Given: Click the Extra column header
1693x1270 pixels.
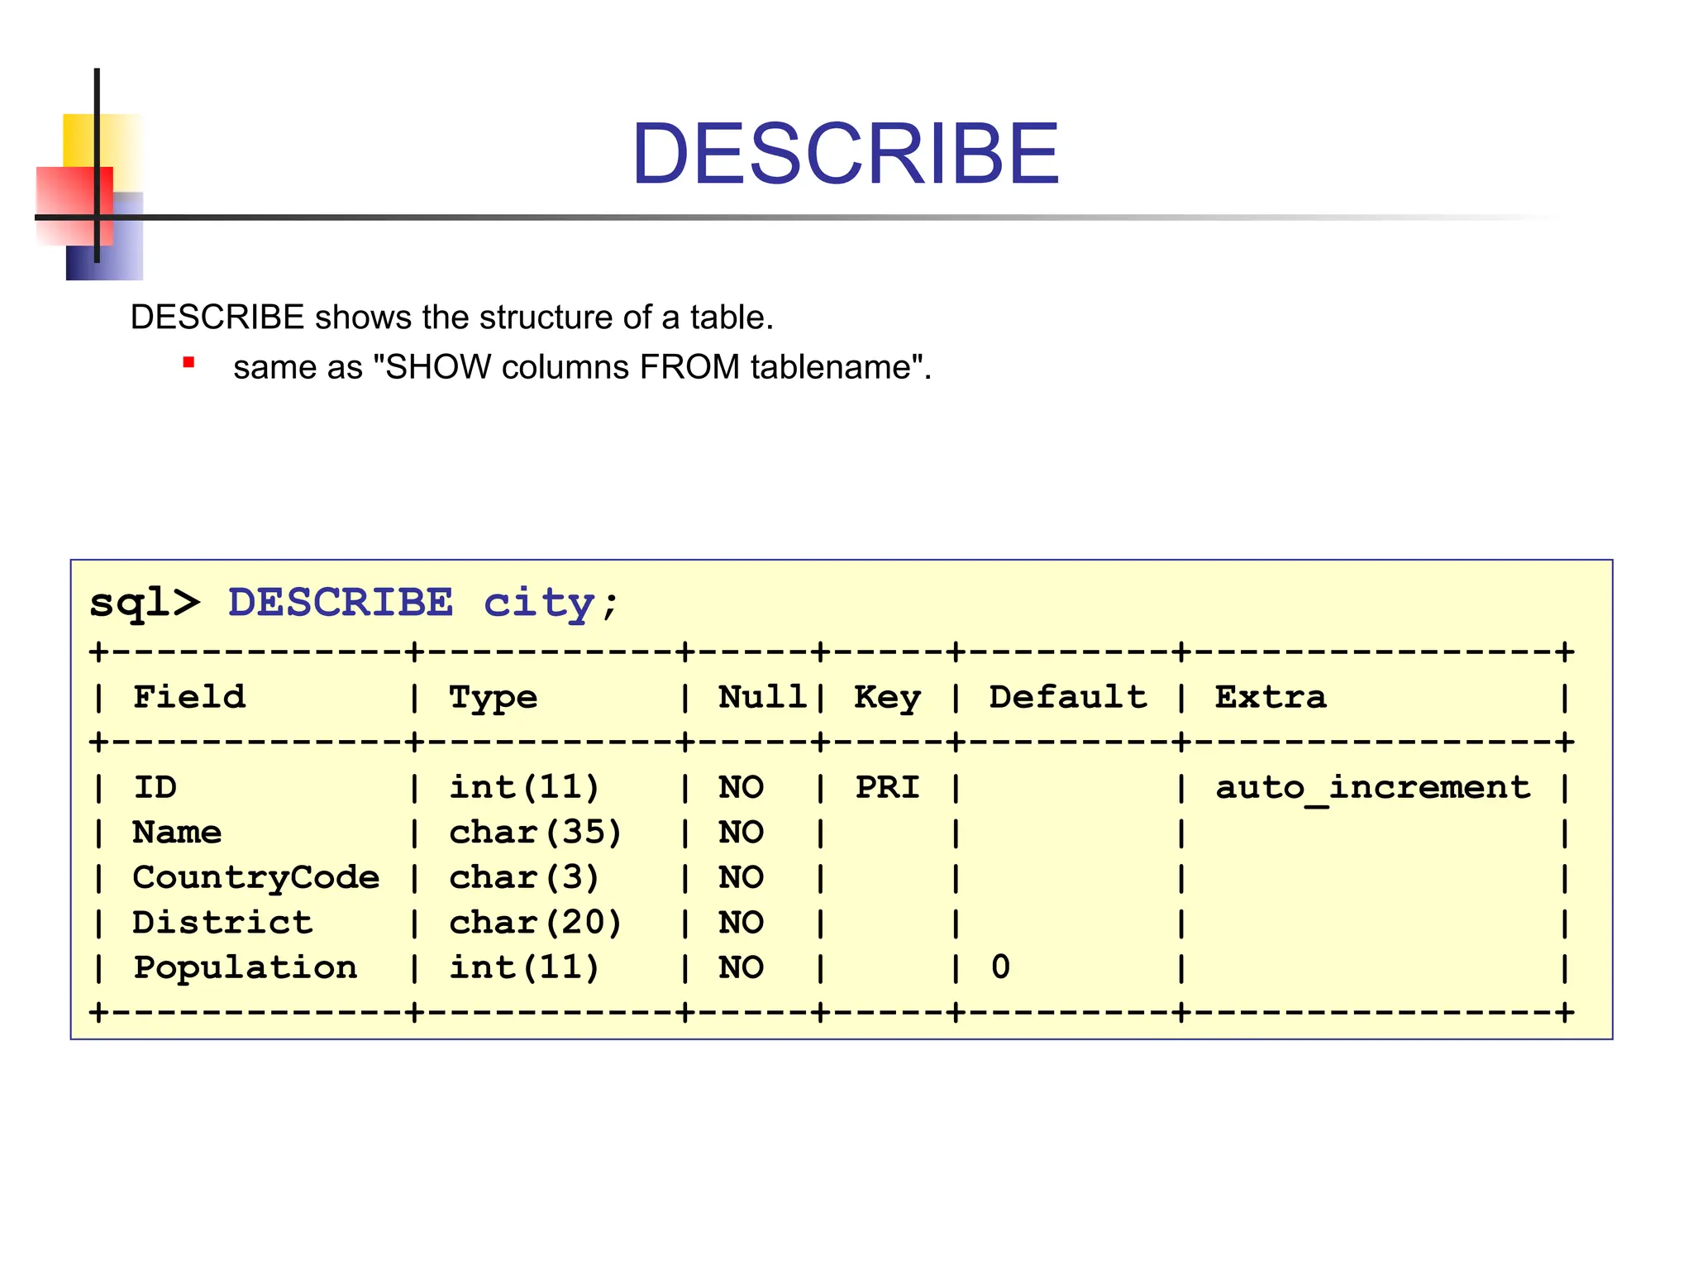Looking at the screenshot, I should (x=1271, y=697).
